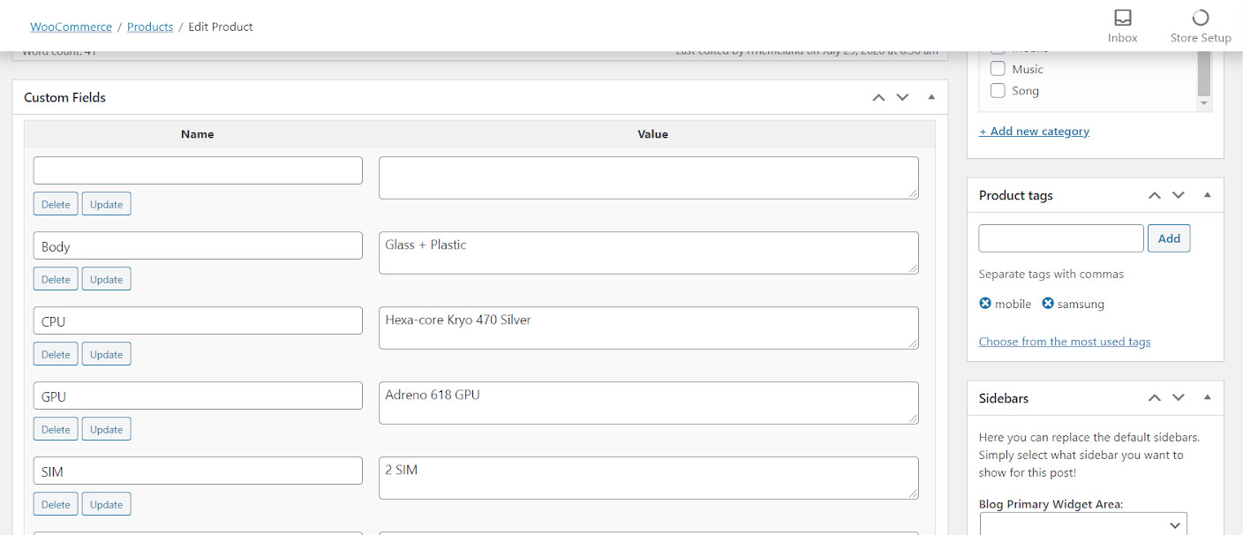
Task: Move Sidebars panel down
Action: click(x=1179, y=398)
